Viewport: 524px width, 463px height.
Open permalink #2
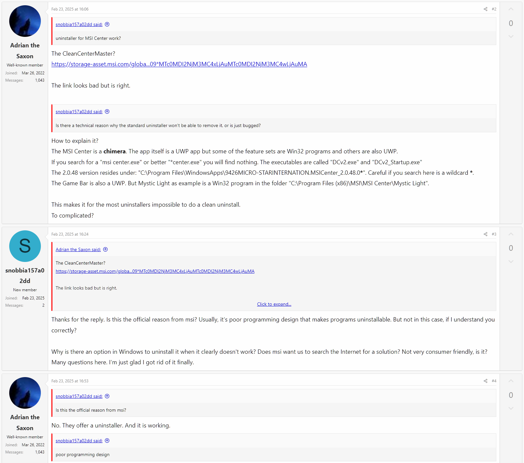click(x=494, y=9)
